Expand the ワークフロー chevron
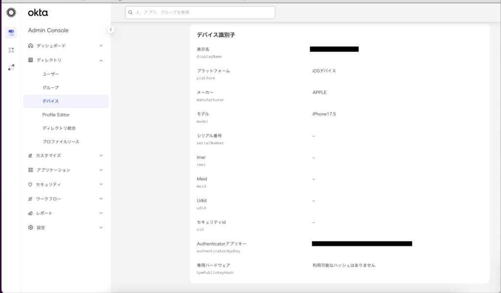This screenshot has height=293, width=501. (x=101, y=198)
